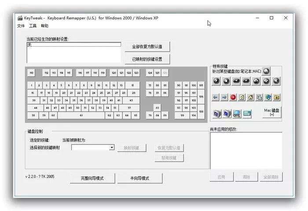308x211 pixels.
Task: Click the Mac 键盘 (=) button
Action: point(272,112)
